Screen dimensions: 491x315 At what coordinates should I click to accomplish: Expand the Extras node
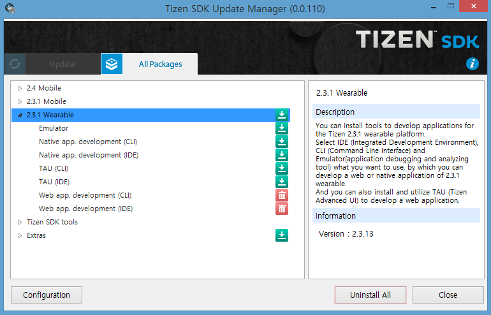[20, 235]
